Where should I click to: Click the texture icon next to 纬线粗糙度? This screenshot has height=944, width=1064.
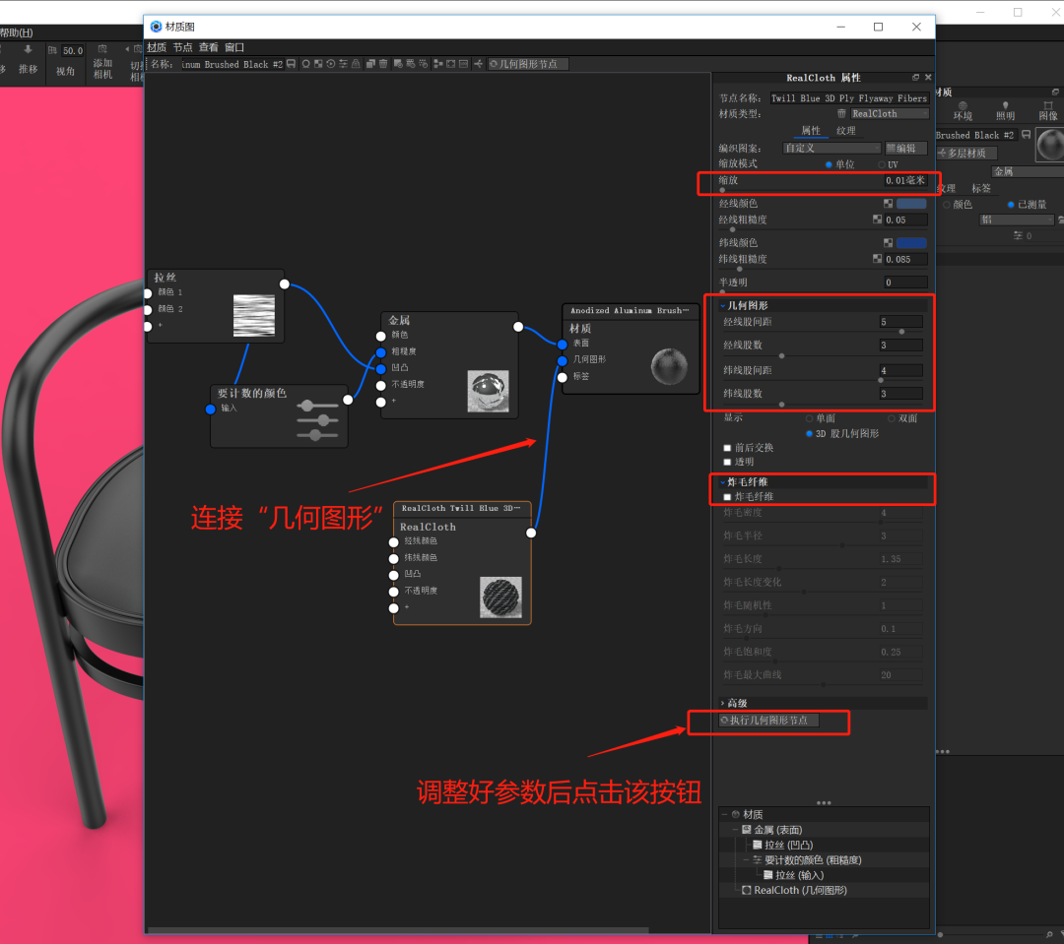pos(878,258)
